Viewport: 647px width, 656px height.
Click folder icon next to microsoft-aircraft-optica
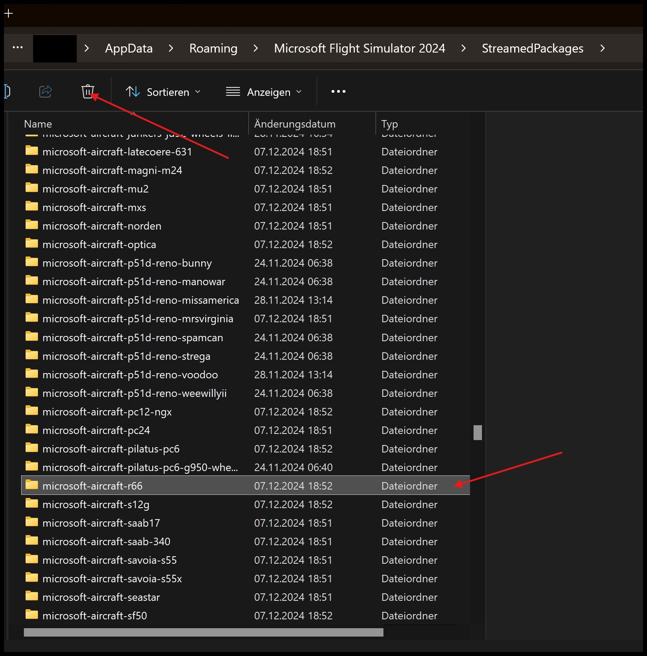pyautogui.click(x=32, y=244)
